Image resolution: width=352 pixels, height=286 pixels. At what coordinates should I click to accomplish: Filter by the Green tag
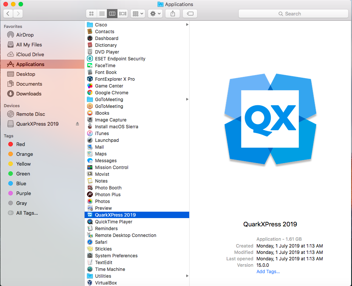click(x=42, y=174)
